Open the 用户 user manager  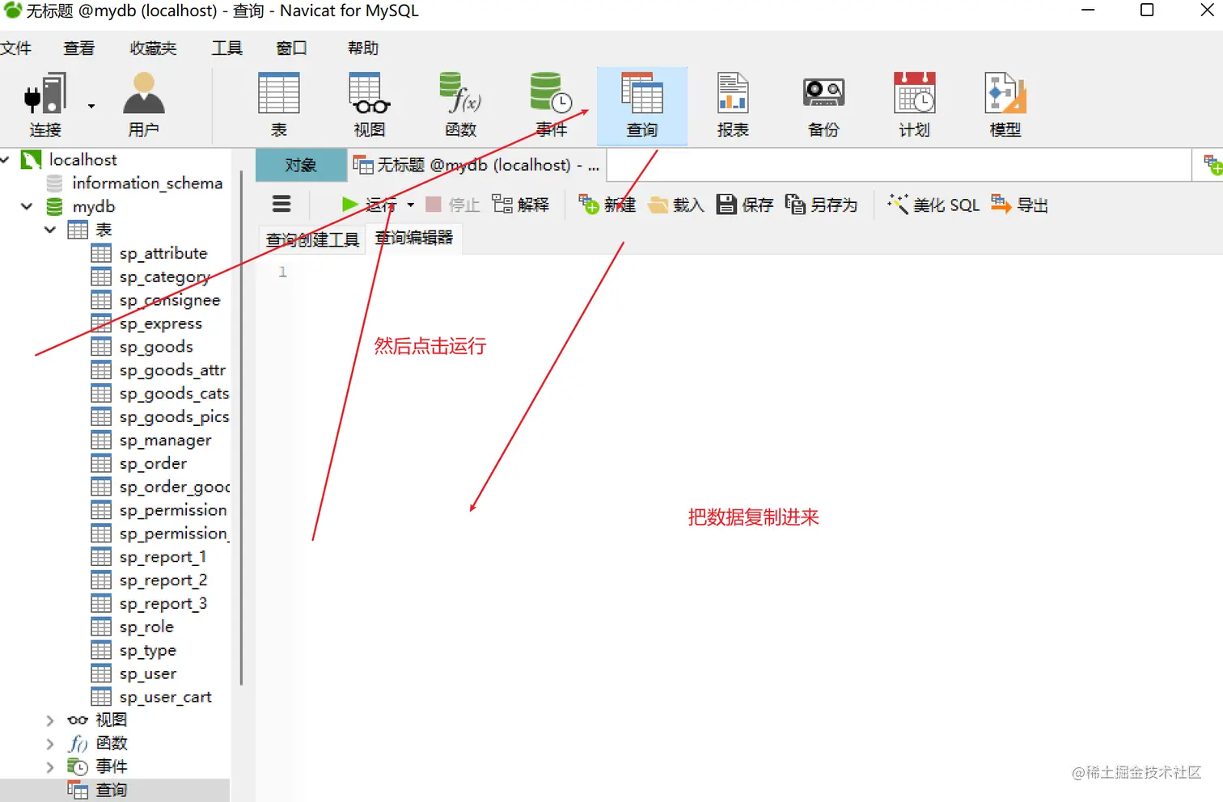click(143, 105)
